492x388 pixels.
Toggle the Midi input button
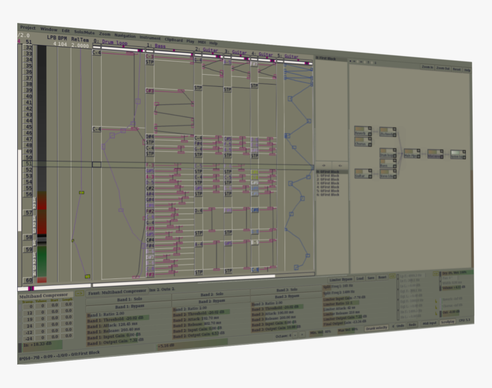429,323
